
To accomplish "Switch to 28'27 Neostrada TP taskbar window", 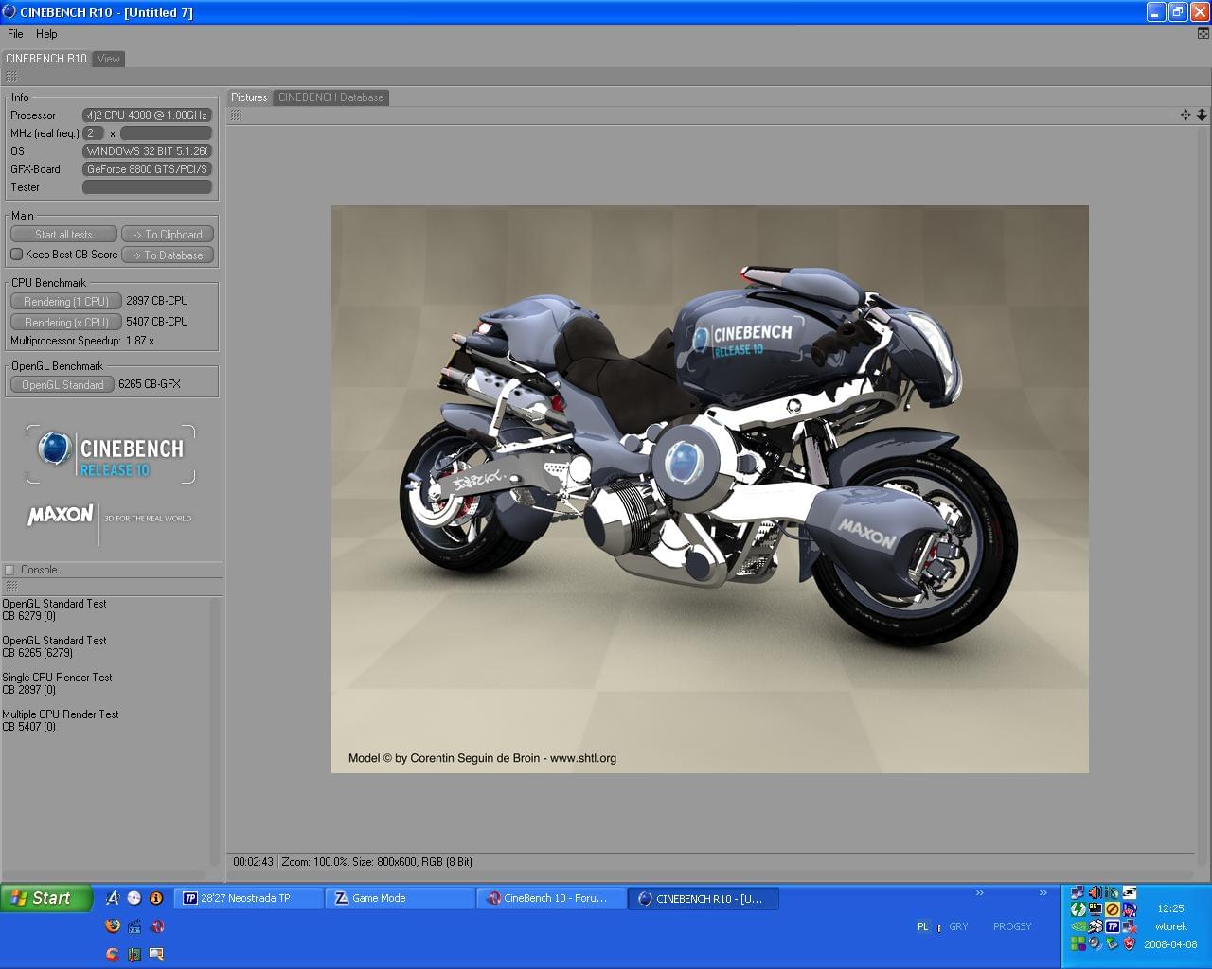I will (251, 898).
